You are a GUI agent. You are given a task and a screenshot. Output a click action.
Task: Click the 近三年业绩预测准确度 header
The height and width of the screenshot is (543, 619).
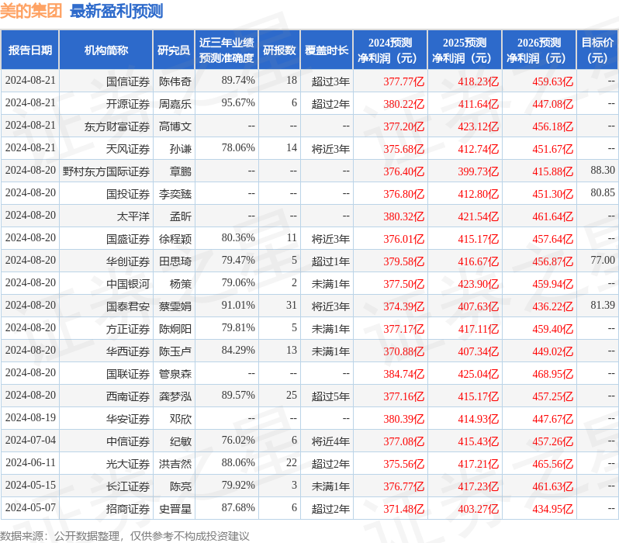(227, 50)
